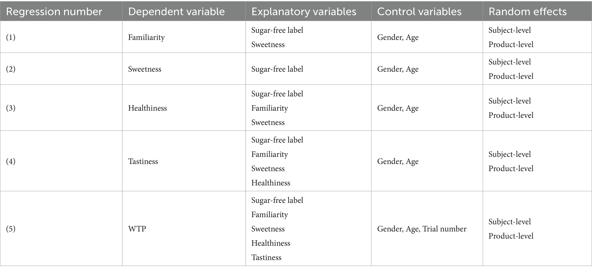Click regression number (3) cell
592x271 pixels.
click(11, 108)
